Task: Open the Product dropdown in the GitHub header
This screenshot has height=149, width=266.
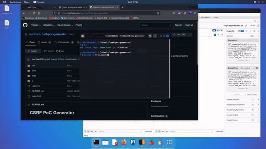Action: [36, 25]
